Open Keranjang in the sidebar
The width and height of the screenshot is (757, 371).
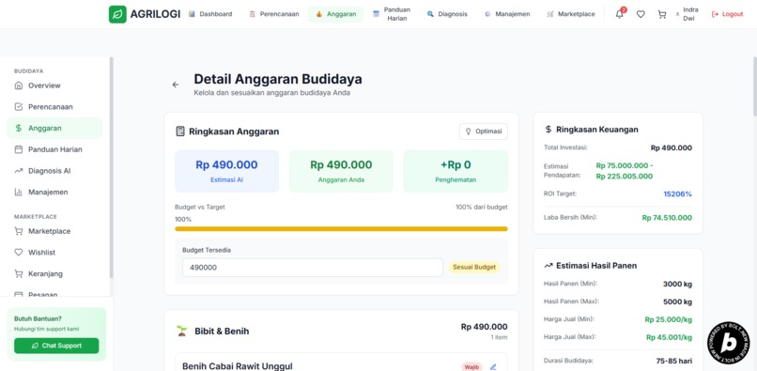(54, 273)
